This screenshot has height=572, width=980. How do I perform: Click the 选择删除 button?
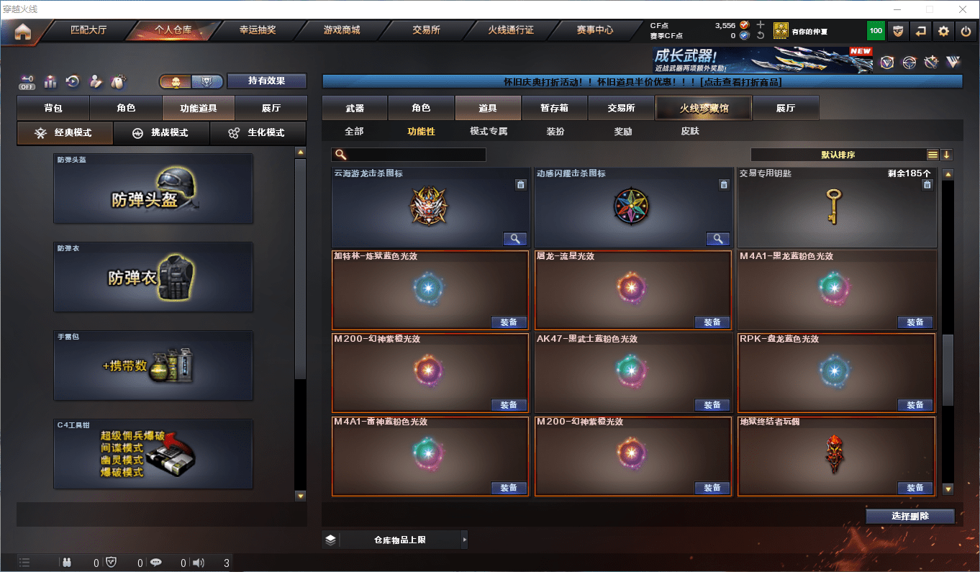(910, 516)
